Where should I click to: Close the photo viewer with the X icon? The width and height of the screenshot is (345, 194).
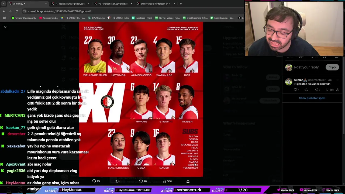point(5,27)
